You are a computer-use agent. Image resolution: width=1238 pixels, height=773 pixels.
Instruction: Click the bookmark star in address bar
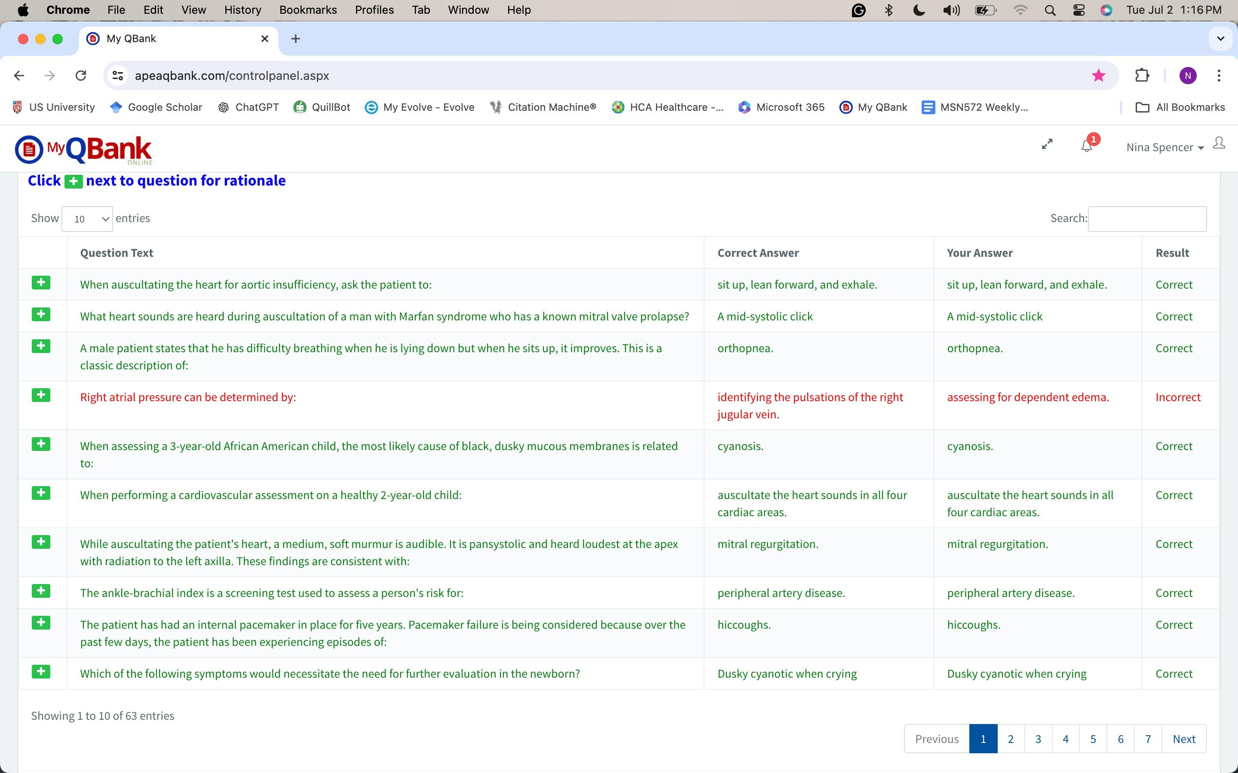click(x=1098, y=76)
